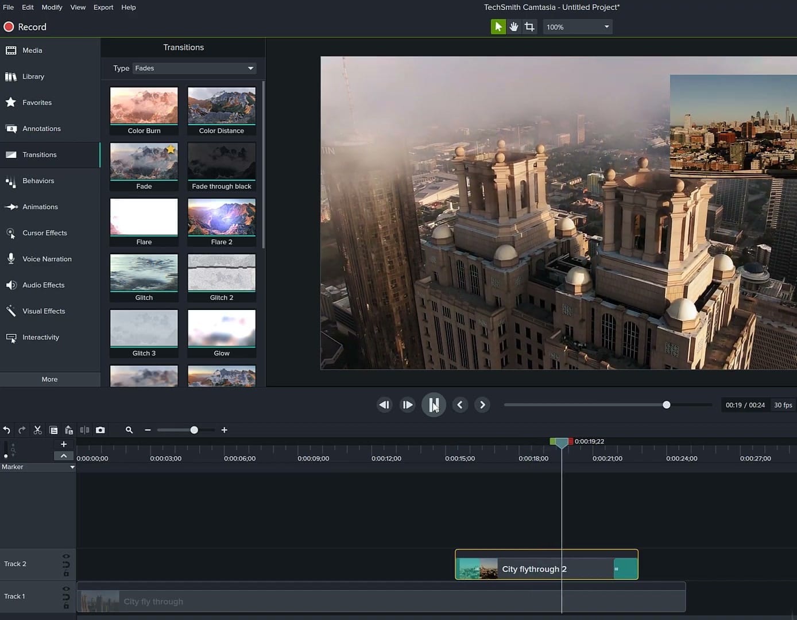This screenshot has height=620, width=797.
Task: Open the Audio Effects panel
Action: (x=43, y=285)
